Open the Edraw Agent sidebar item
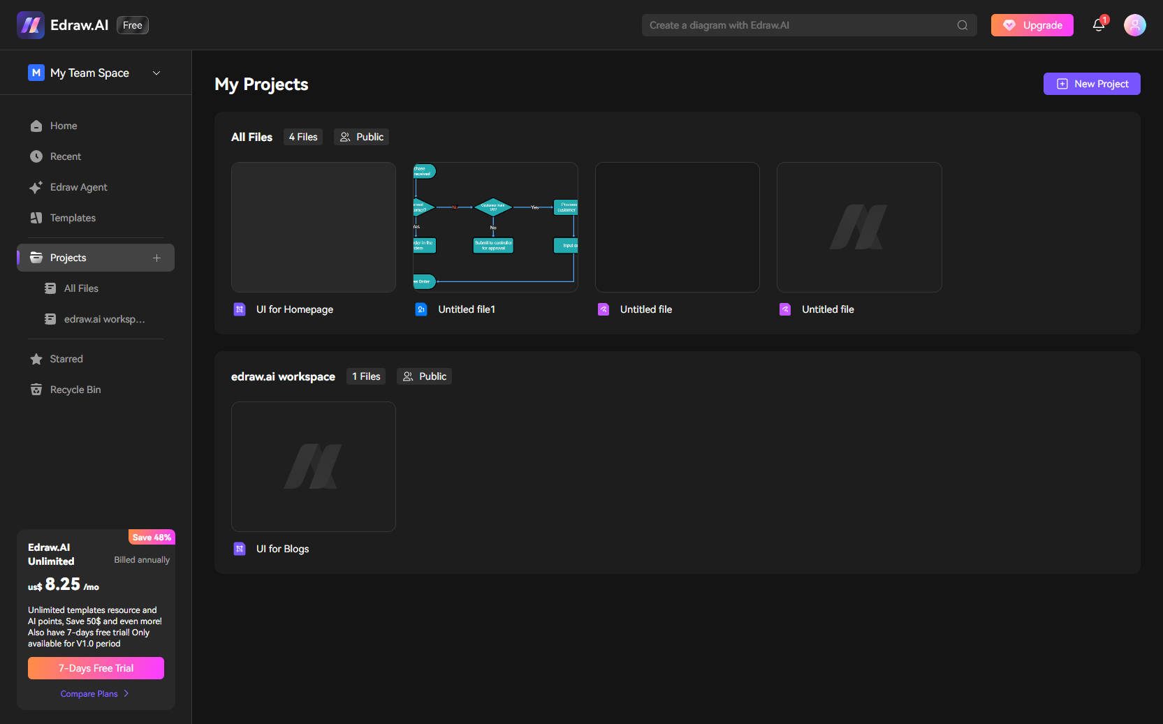 [x=78, y=187]
